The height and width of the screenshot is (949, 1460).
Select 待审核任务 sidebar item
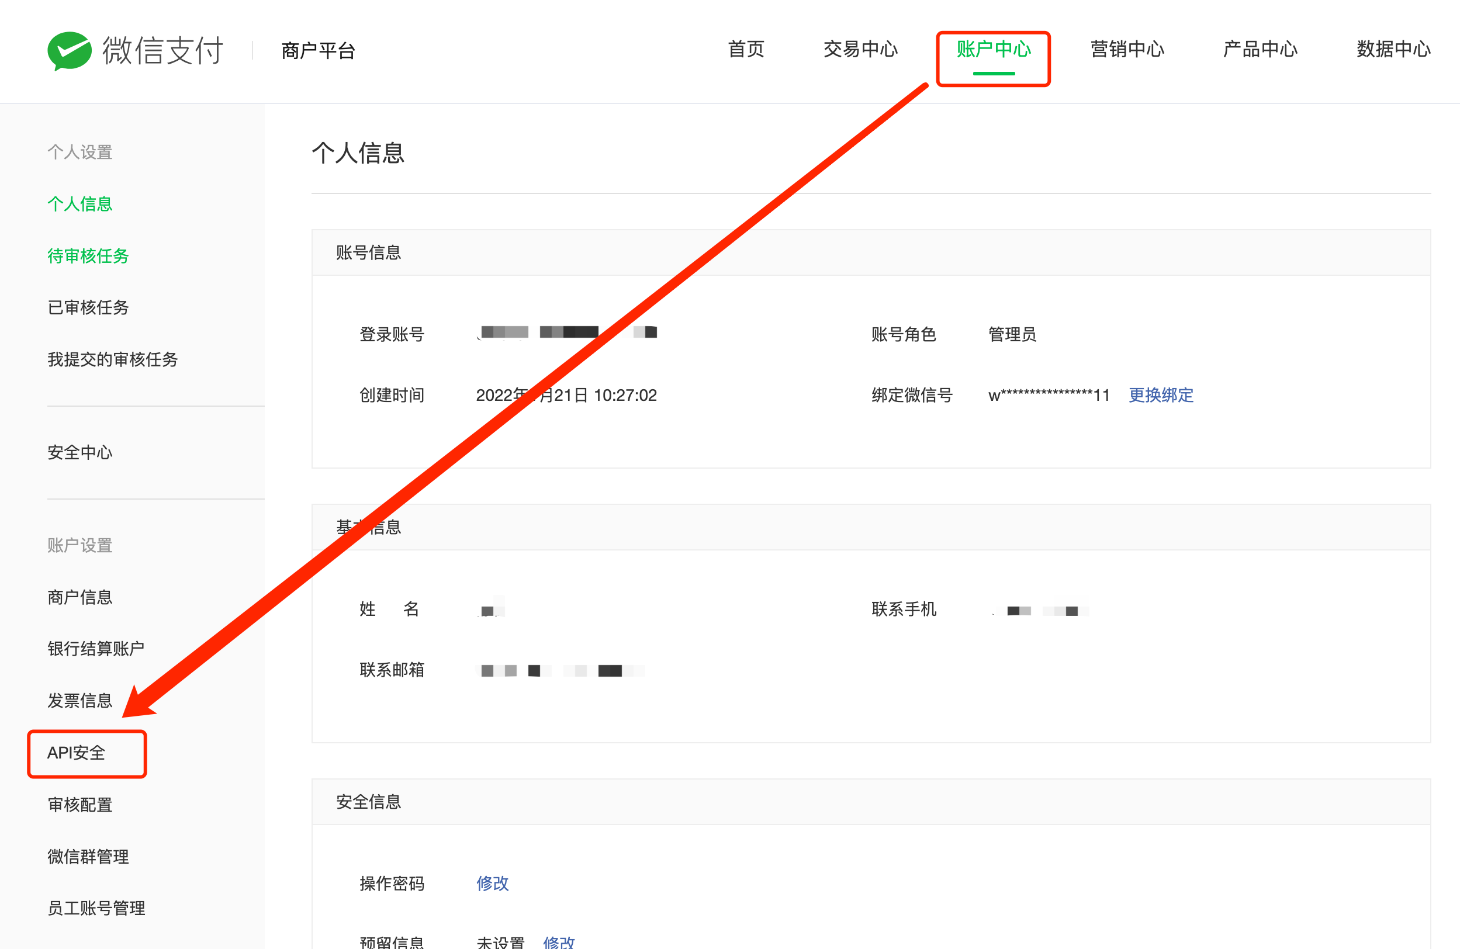click(x=88, y=256)
